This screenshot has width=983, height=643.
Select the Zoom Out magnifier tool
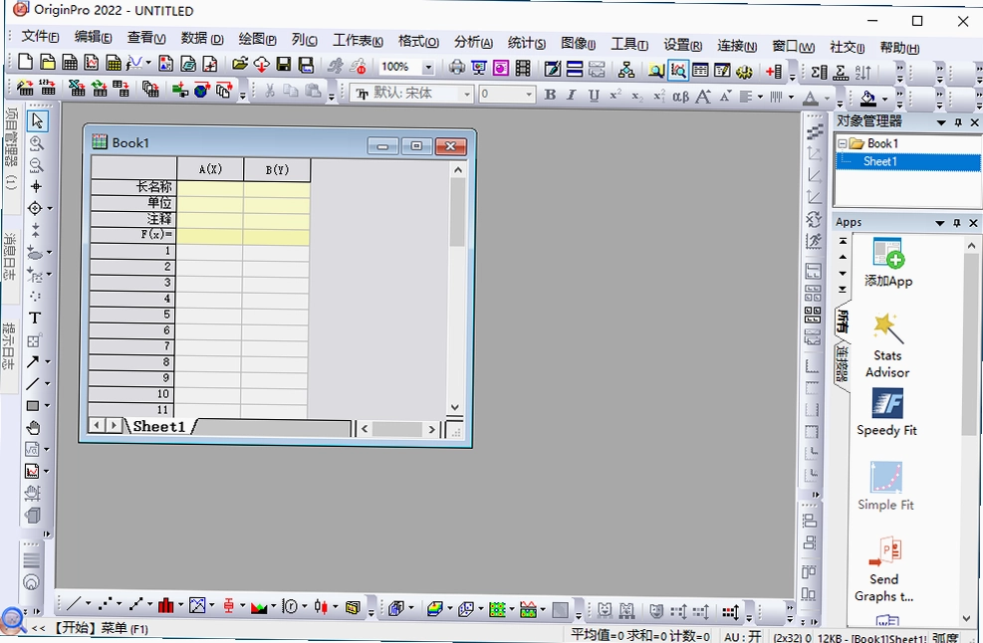click(37, 165)
